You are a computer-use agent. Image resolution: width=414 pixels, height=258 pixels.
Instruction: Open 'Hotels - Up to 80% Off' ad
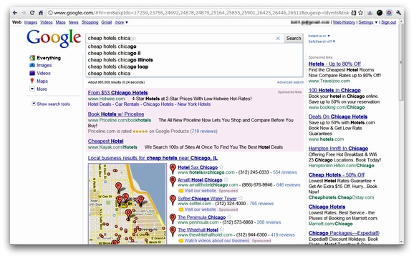pyautogui.click(x=334, y=64)
